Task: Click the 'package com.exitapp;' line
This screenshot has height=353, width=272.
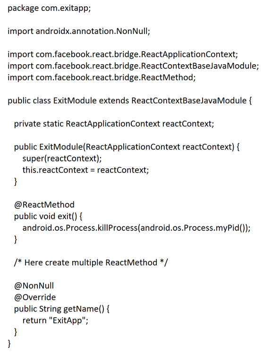Action: (49, 8)
